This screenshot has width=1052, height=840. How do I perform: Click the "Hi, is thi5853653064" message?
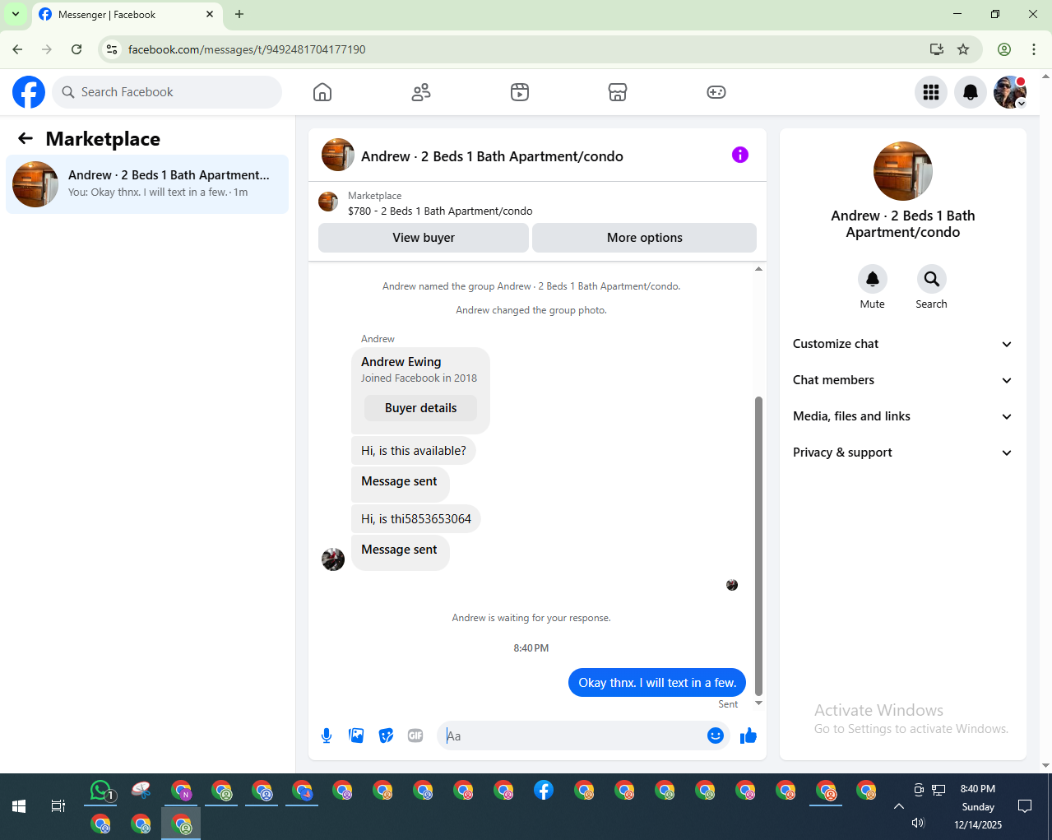point(416,519)
